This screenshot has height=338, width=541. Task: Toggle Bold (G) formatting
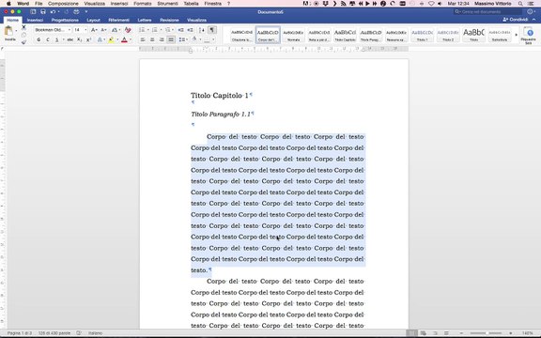pyautogui.click(x=39, y=40)
